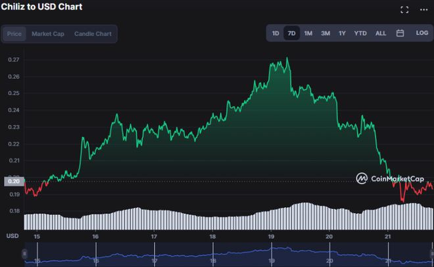Viewport: 434px width, 267px height.
Task: Show year-to-date with YTD
Action: [360, 33]
